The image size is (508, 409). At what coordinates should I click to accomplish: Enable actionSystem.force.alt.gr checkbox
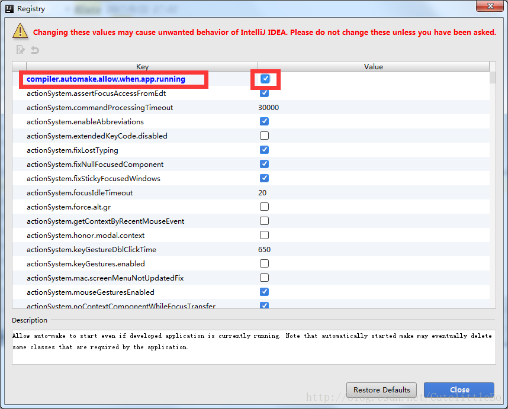point(265,207)
